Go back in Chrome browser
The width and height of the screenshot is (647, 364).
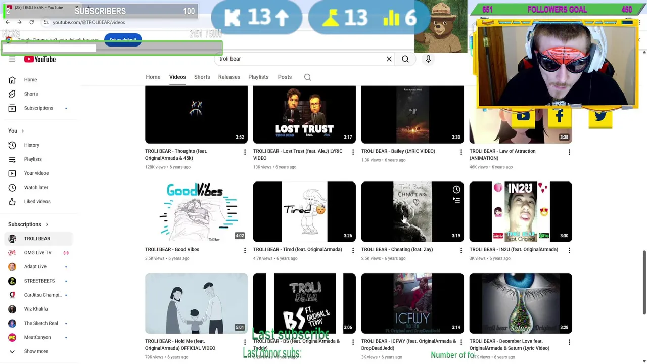pos(7,22)
